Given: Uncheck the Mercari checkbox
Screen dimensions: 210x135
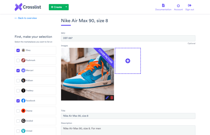Looking at the screenshot, I should coord(18,71).
